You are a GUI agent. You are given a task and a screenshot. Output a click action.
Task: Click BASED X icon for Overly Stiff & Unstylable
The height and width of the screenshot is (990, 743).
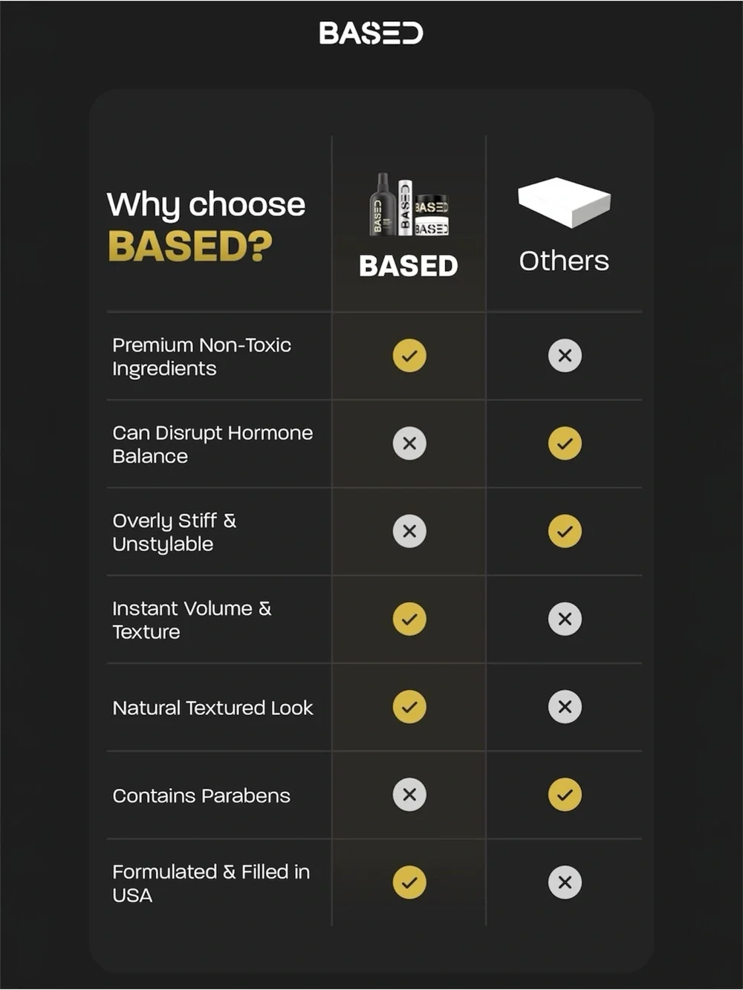(x=409, y=531)
